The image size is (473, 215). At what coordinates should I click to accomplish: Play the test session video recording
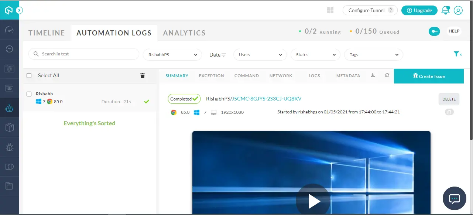[x=313, y=201]
